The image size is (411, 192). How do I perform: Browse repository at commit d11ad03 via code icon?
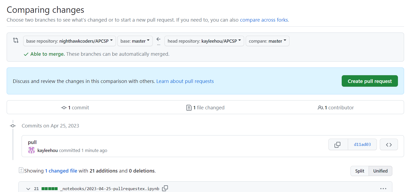pos(389,145)
